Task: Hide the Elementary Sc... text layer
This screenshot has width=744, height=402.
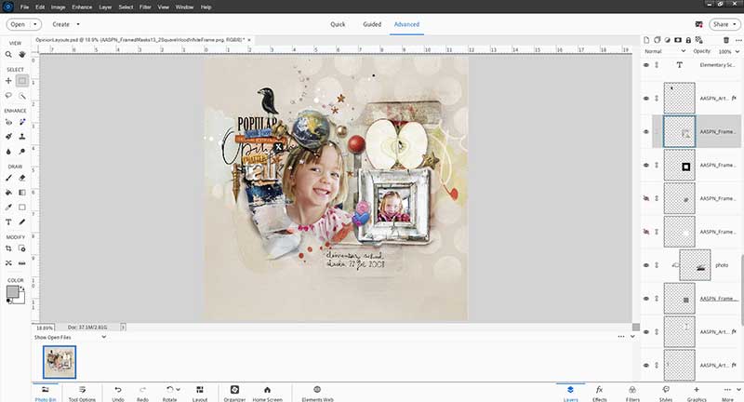Action: pyautogui.click(x=646, y=65)
